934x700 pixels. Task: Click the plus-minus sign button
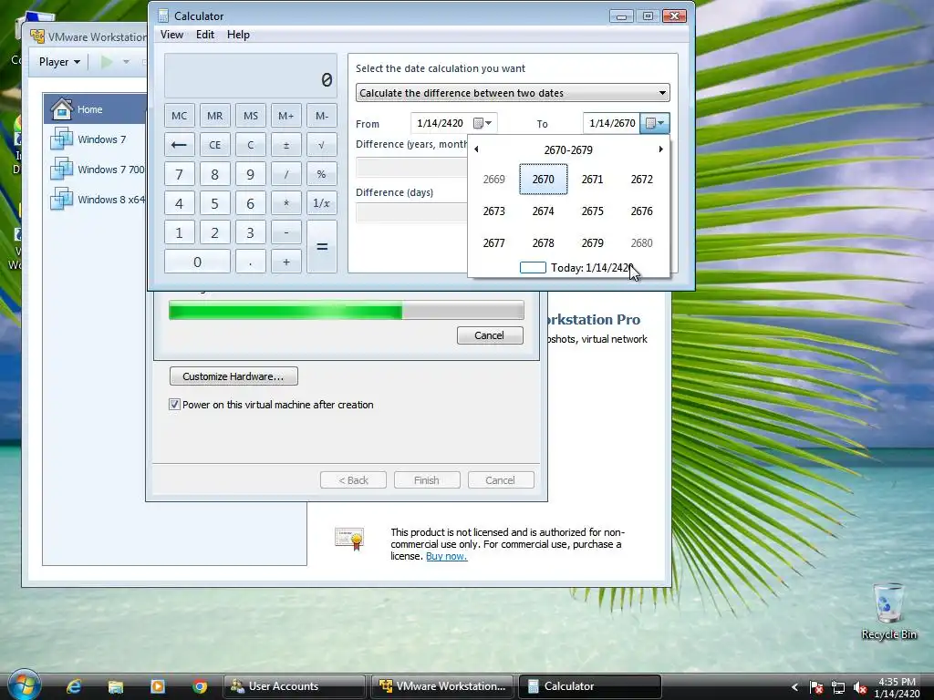click(285, 145)
